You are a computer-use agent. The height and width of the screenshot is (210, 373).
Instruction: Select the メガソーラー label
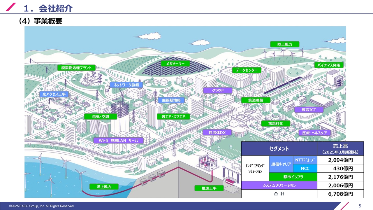pos(175,64)
